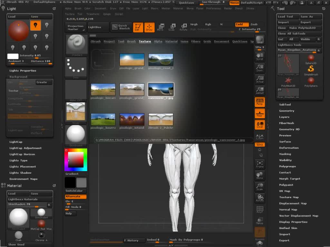Click the Frame mesh icon
The width and height of the screenshot is (330, 247).
260,164
